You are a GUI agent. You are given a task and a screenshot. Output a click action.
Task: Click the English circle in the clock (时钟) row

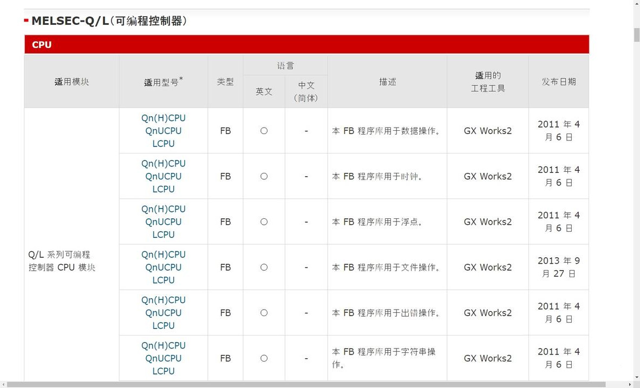point(264,176)
